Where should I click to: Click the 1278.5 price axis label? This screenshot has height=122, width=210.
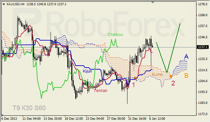(203, 4)
